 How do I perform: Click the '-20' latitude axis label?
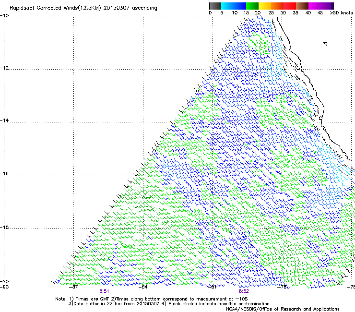4,281
